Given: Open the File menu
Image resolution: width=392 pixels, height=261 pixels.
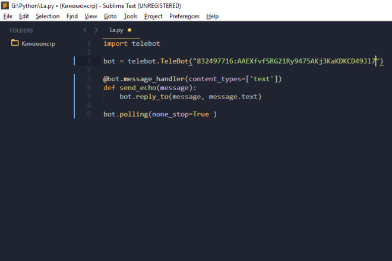Looking at the screenshot, I should pos(8,16).
